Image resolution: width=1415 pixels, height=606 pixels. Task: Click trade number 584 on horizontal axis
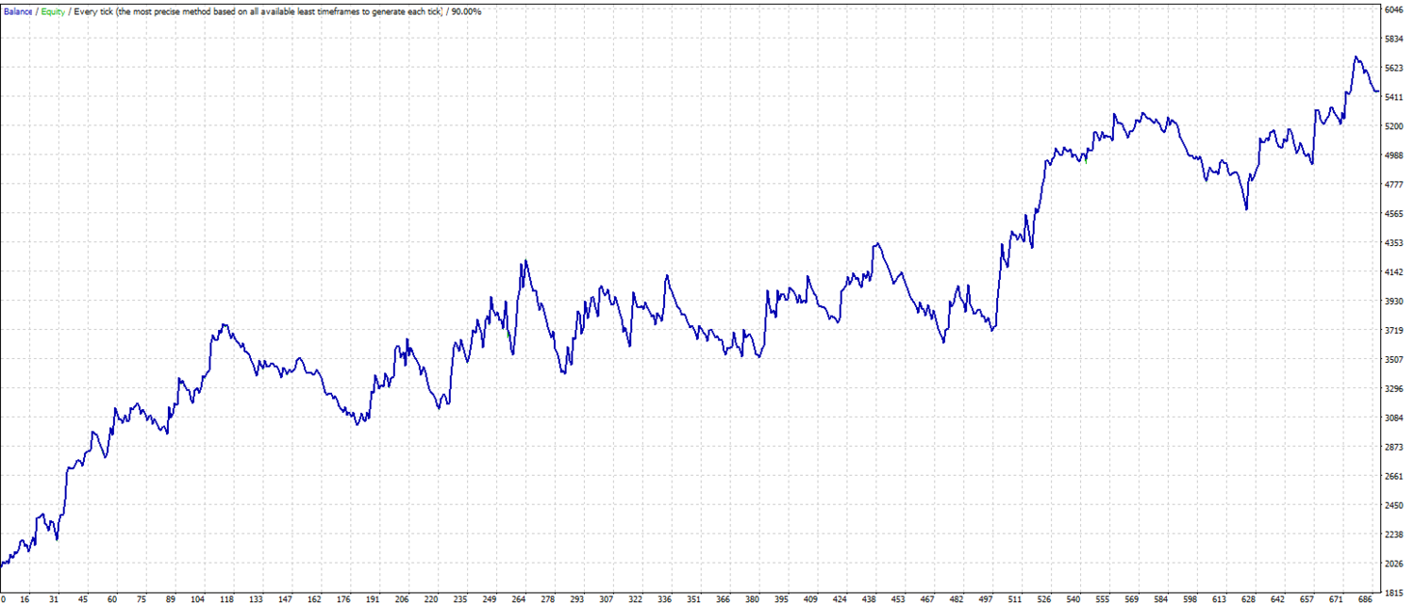coord(1160,599)
